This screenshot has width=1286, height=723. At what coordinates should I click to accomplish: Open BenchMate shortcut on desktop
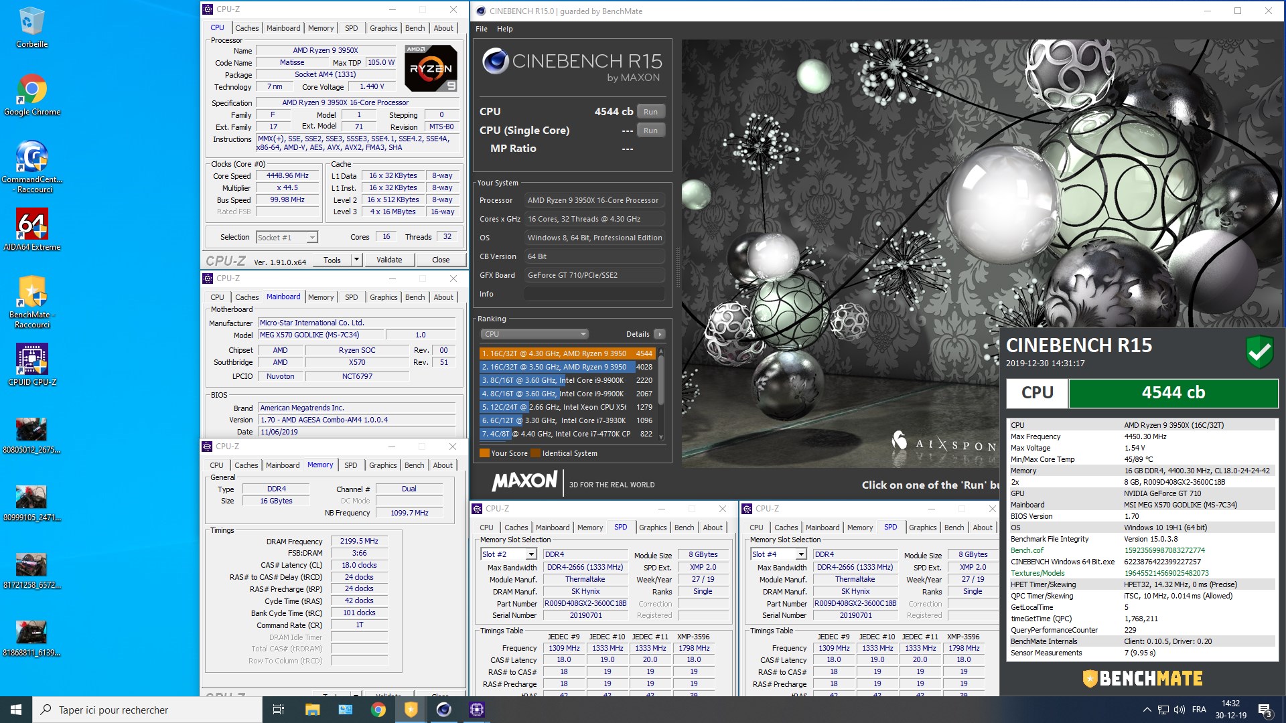[31, 302]
